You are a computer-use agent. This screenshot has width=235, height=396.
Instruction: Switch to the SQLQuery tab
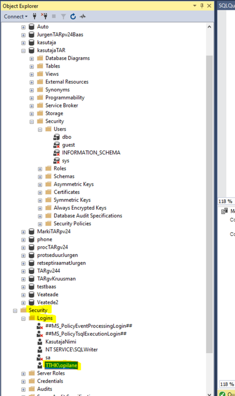click(226, 5)
